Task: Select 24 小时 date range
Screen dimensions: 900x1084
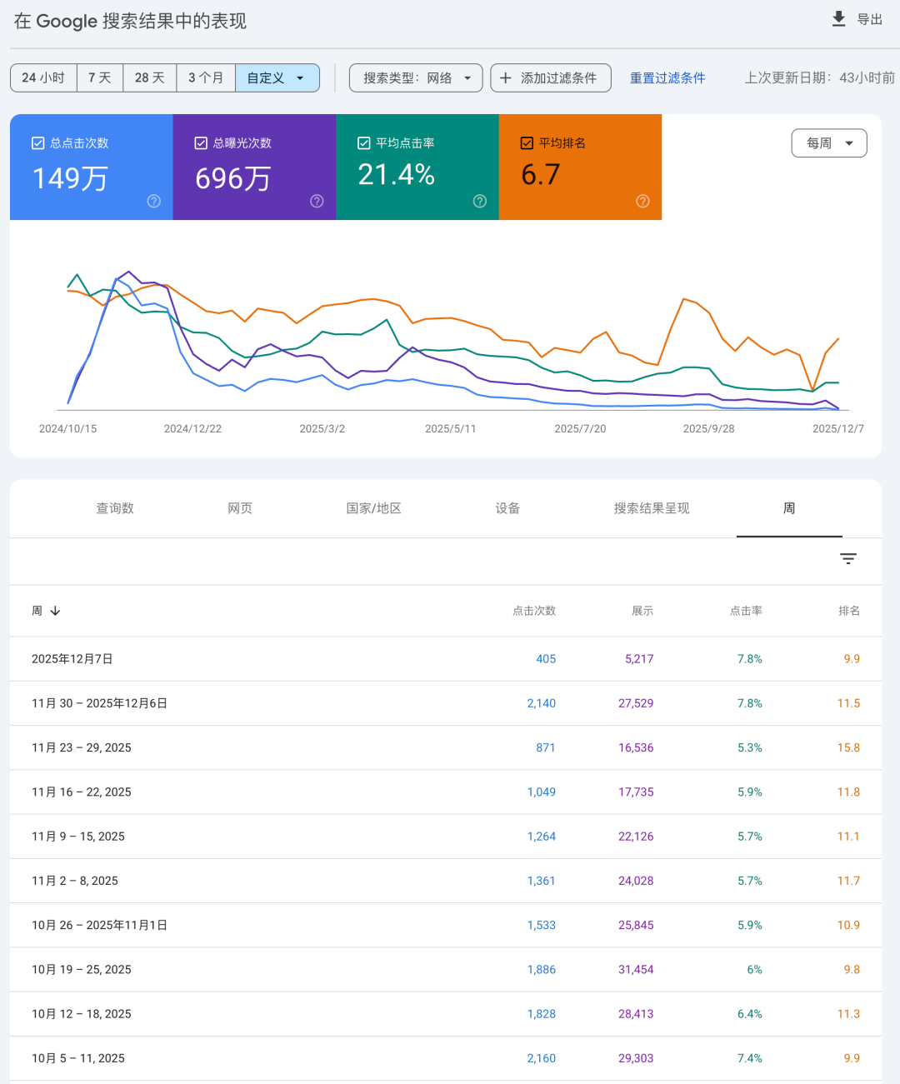Action: (43, 77)
